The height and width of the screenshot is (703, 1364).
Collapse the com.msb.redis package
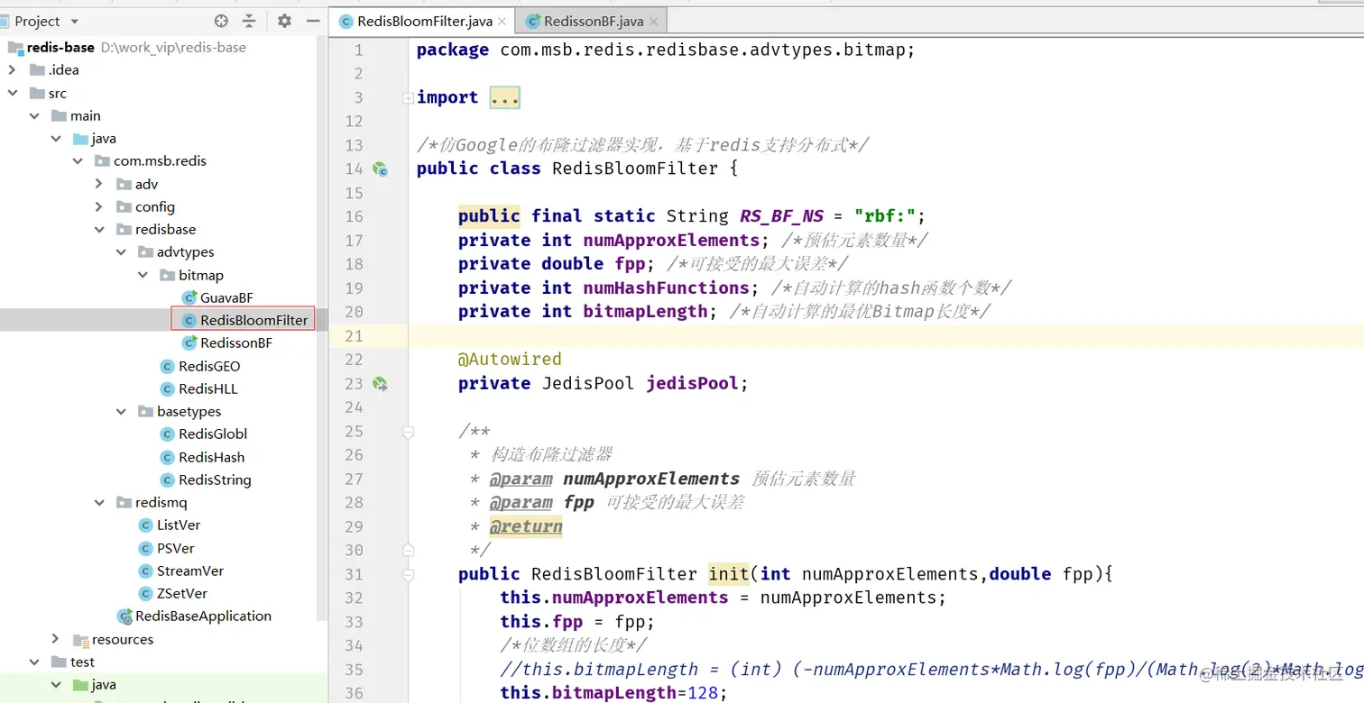click(78, 161)
